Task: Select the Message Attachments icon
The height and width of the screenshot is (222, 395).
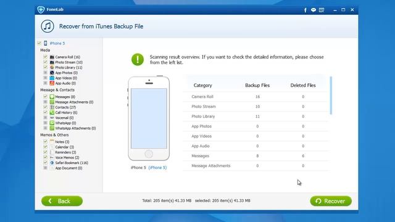Action: 52,102
